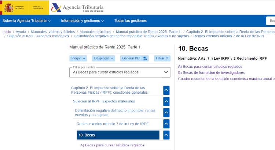
Task: Open Rentas exentas artículo 7 breadcrumb
Action: (x=229, y=36)
